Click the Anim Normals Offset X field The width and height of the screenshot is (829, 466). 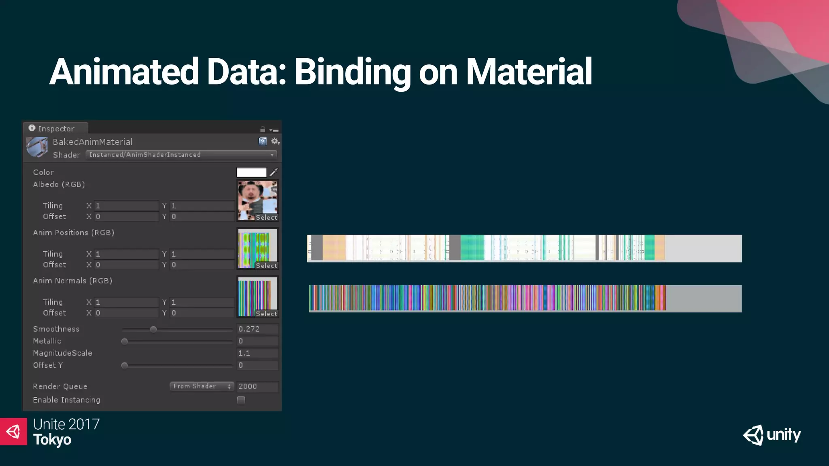pyautogui.click(x=126, y=313)
